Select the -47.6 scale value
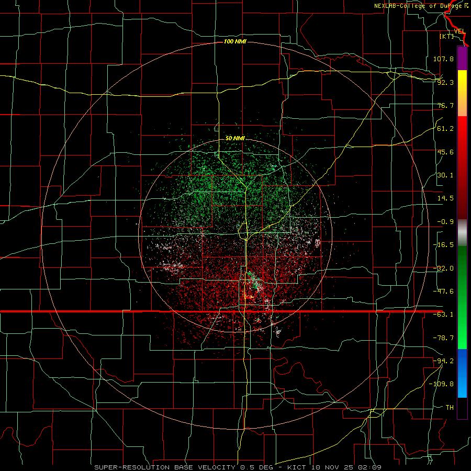Viewport: 471px width, 471px height. 443,291
